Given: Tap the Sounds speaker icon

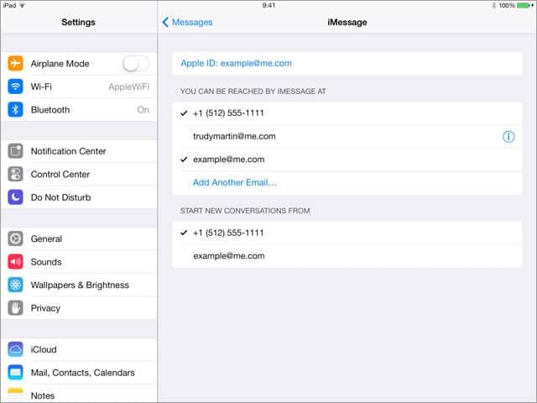Looking at the screenshot, I should point(15,262).
